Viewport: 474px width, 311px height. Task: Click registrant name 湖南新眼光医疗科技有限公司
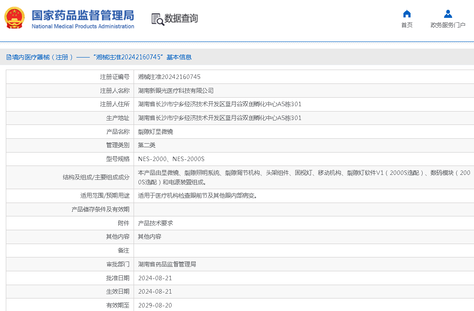176,91
